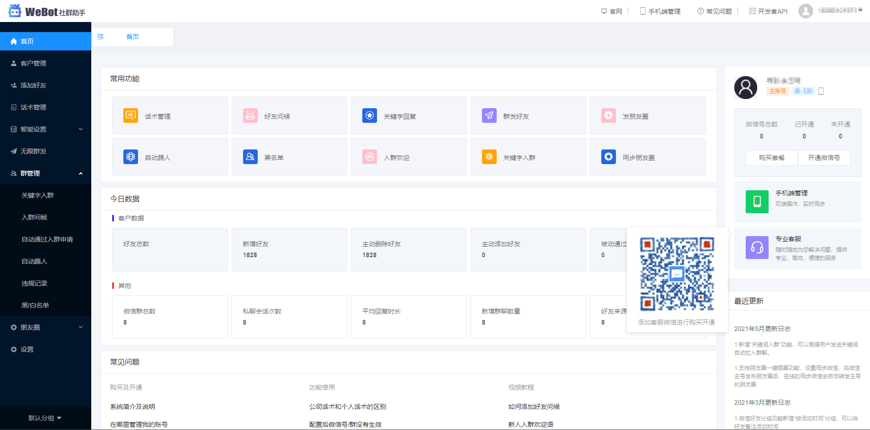The image size is (870, 430).
Task: Open tutorial 如何添加好友问候
Action: [x=534, y=407]
